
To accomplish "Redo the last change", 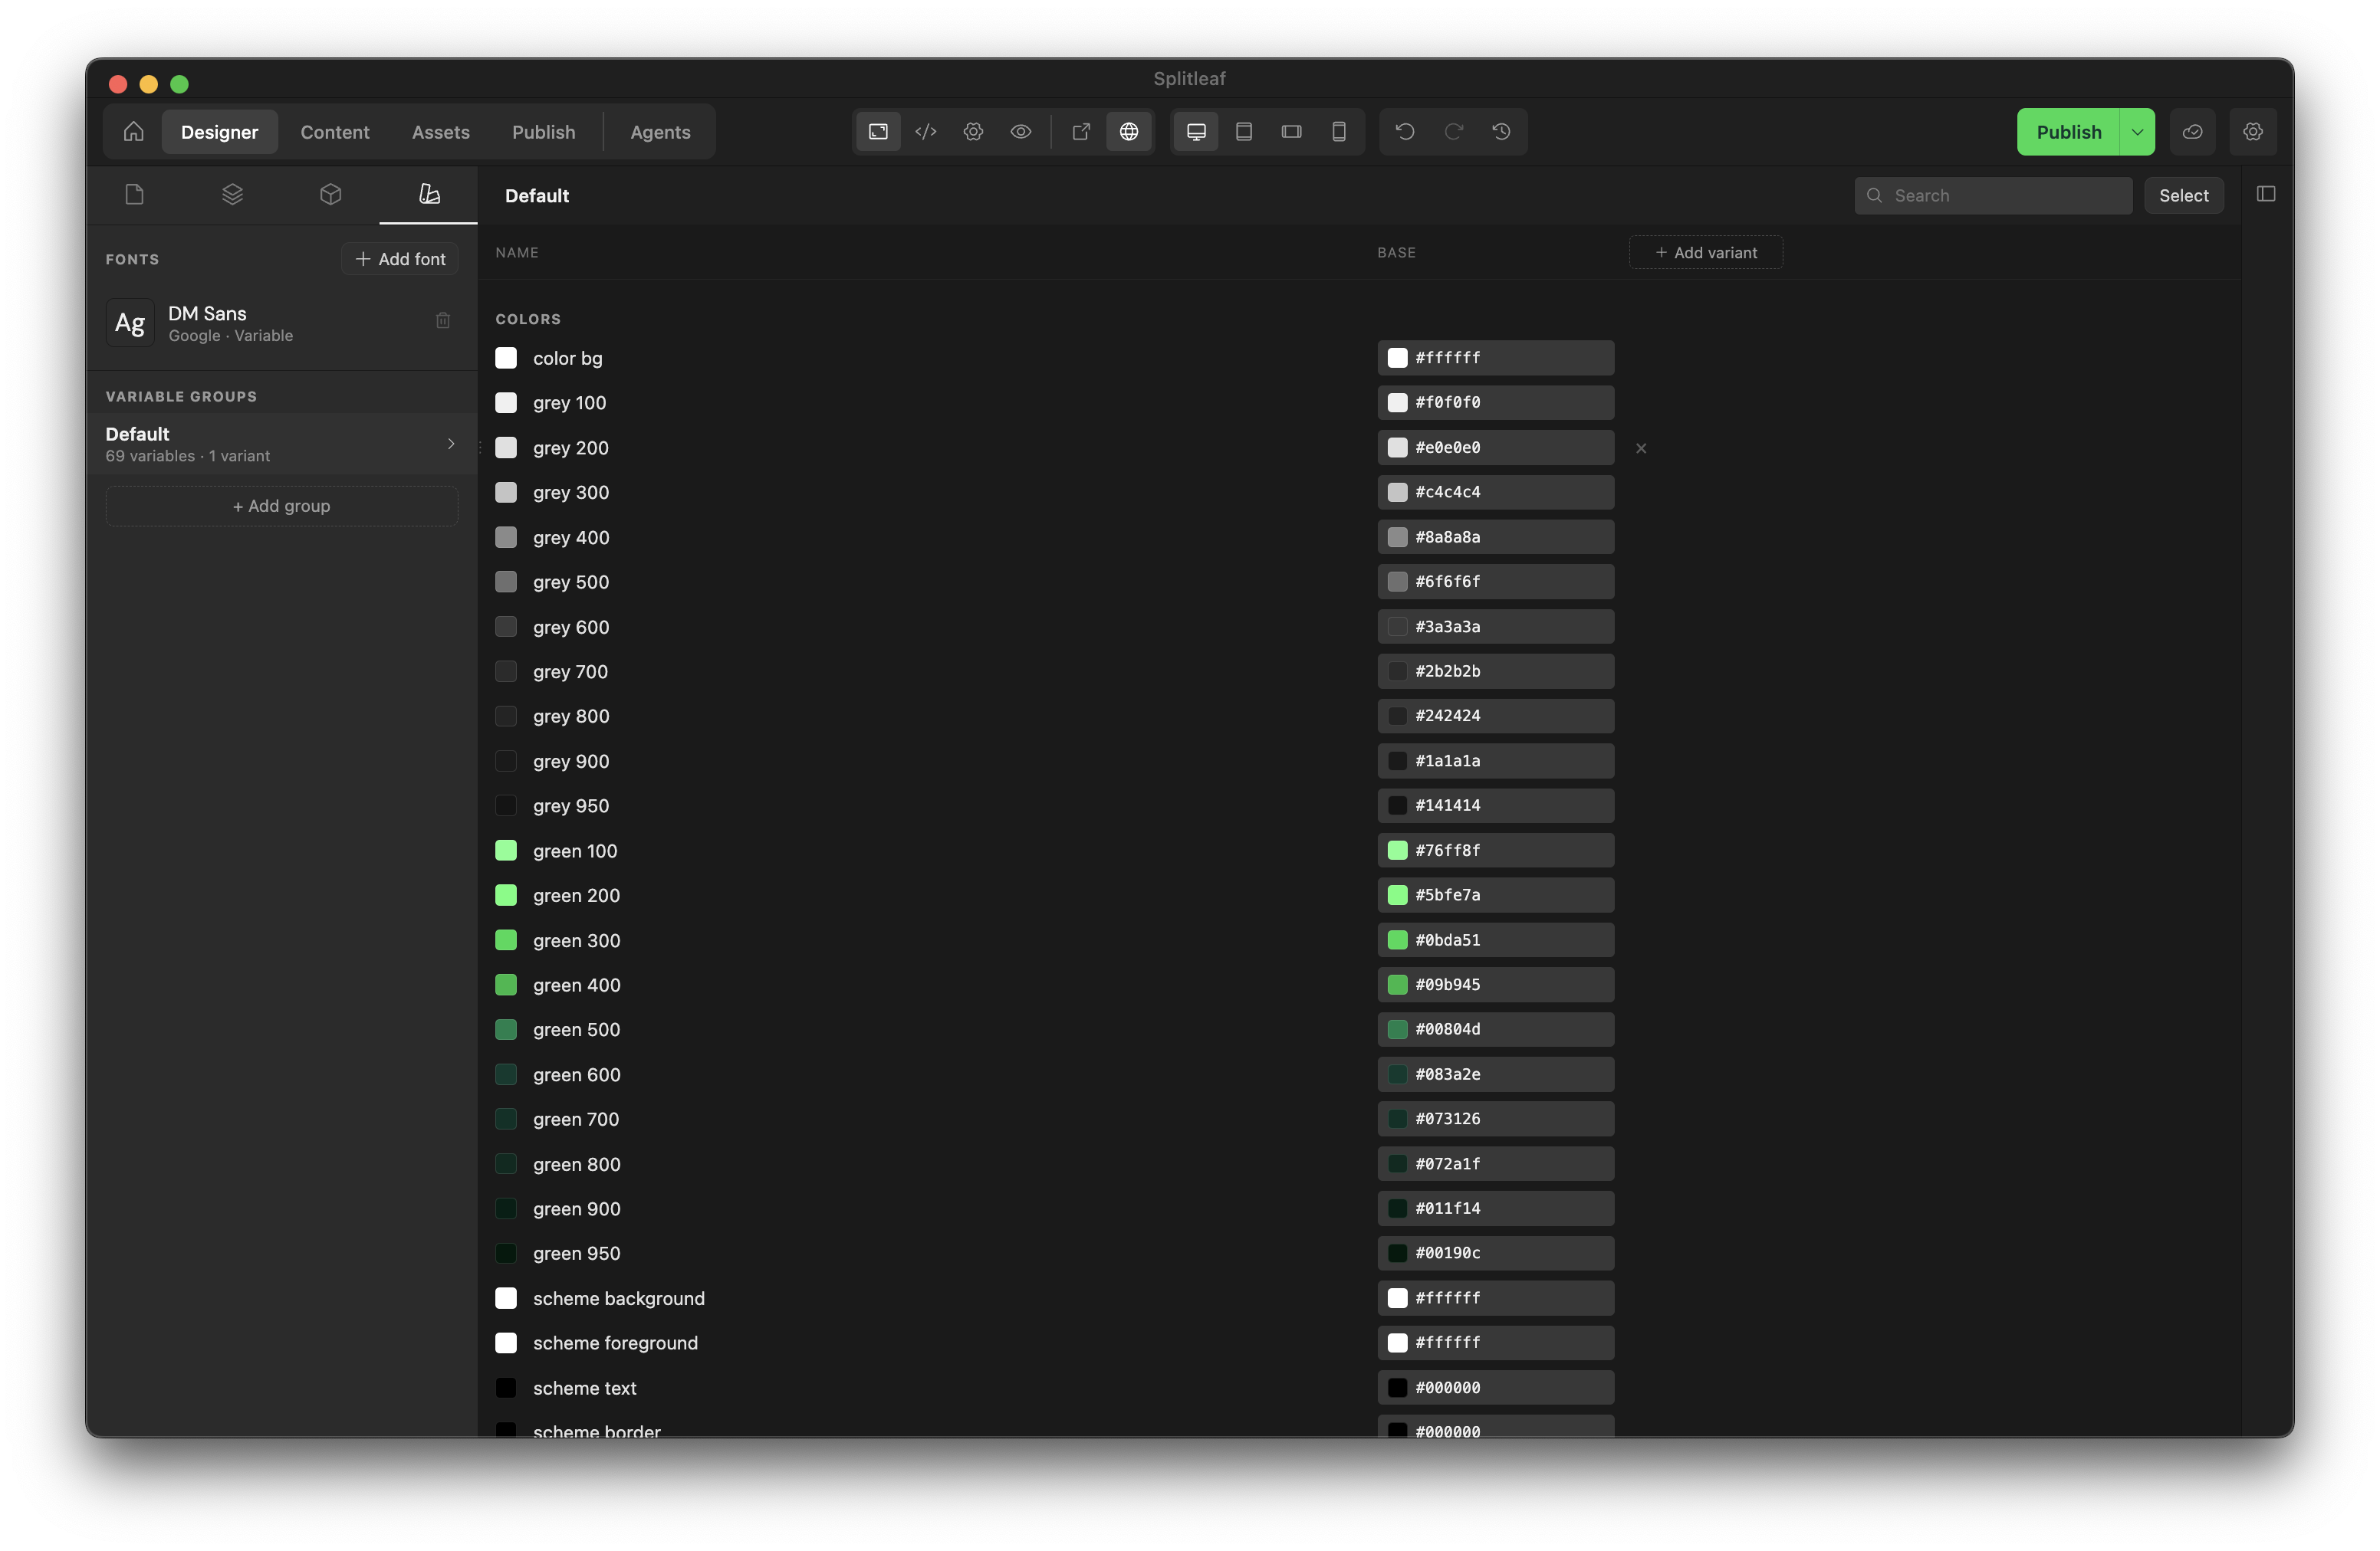I will point(1453,132).
